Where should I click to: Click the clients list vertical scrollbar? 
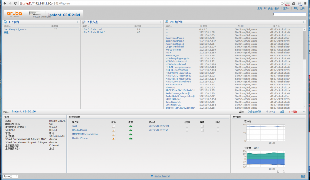pyautogui.click(x=305, y=59)
